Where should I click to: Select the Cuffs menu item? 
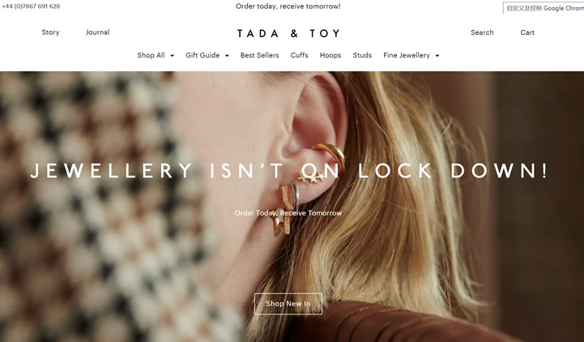point(300,55)
